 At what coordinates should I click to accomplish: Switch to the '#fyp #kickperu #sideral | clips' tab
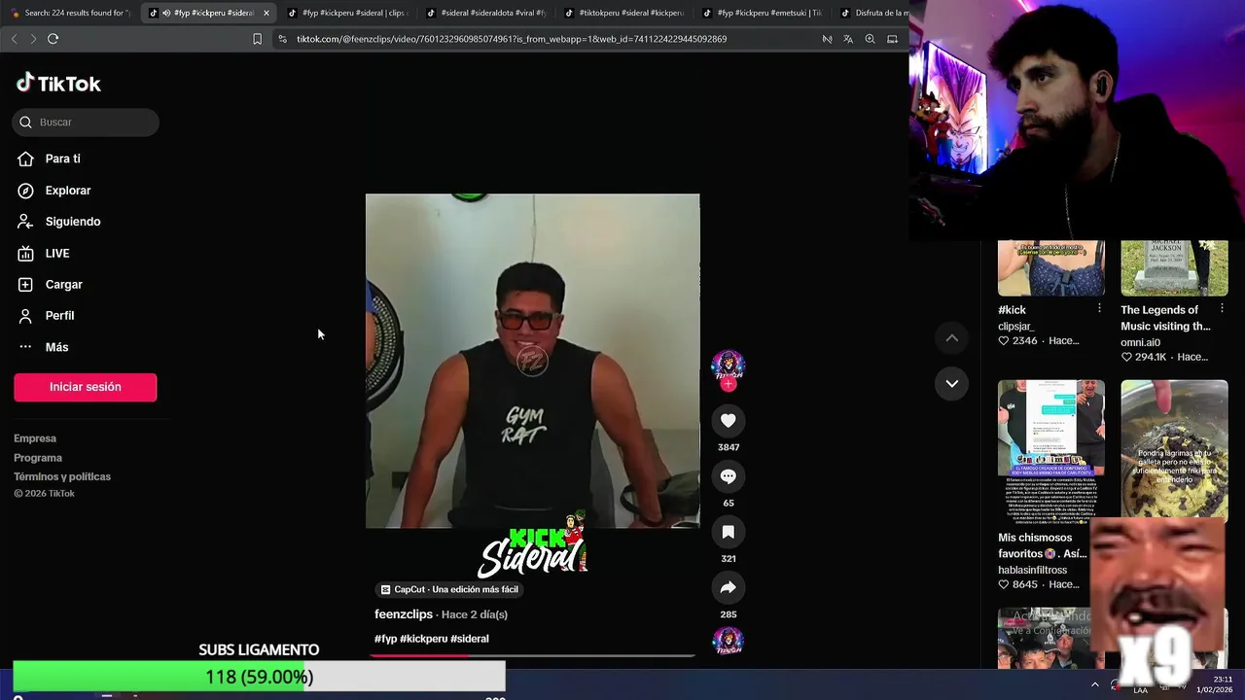347,13
